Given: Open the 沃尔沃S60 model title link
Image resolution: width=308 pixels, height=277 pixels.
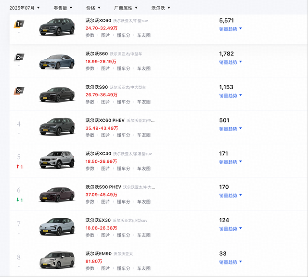Looking at the screenshot, I should pyautogui.click(x=96, y=54).
